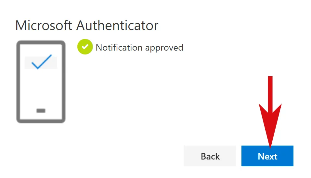Click the "Notification approved" status text
Screen dimensions: 311x178
tap(139, 48)
